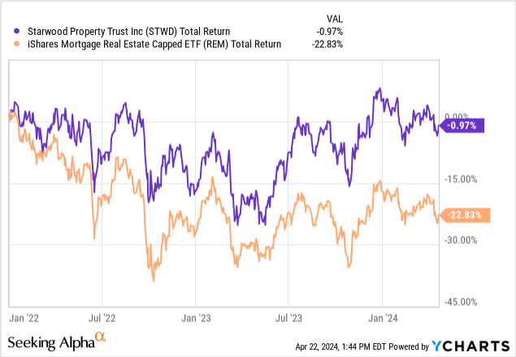516x357 pixels.
Task: Click the Jul '22 x-axis label
Action: click(100, 311)
